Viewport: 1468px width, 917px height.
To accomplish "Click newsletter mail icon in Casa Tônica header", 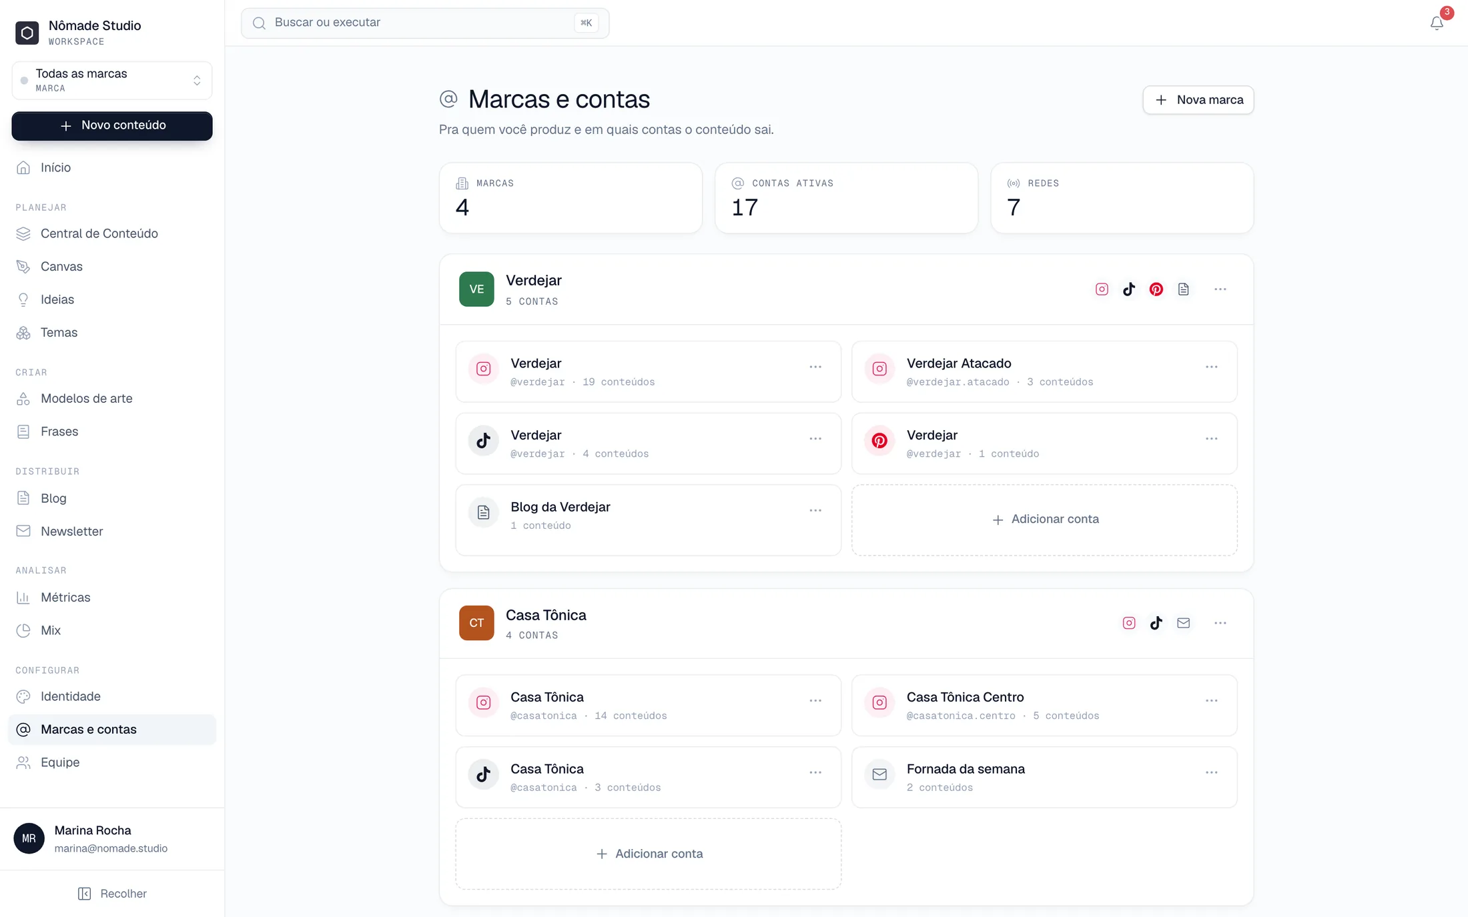I will coord(1183,623).
